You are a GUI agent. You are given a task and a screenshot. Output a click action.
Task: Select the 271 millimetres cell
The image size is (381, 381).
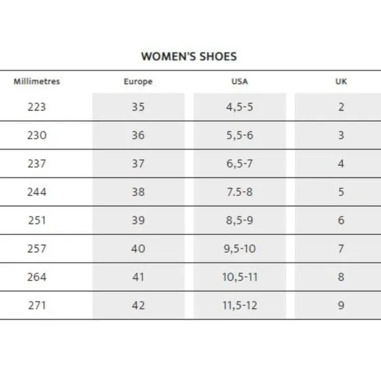click(37, 305)
